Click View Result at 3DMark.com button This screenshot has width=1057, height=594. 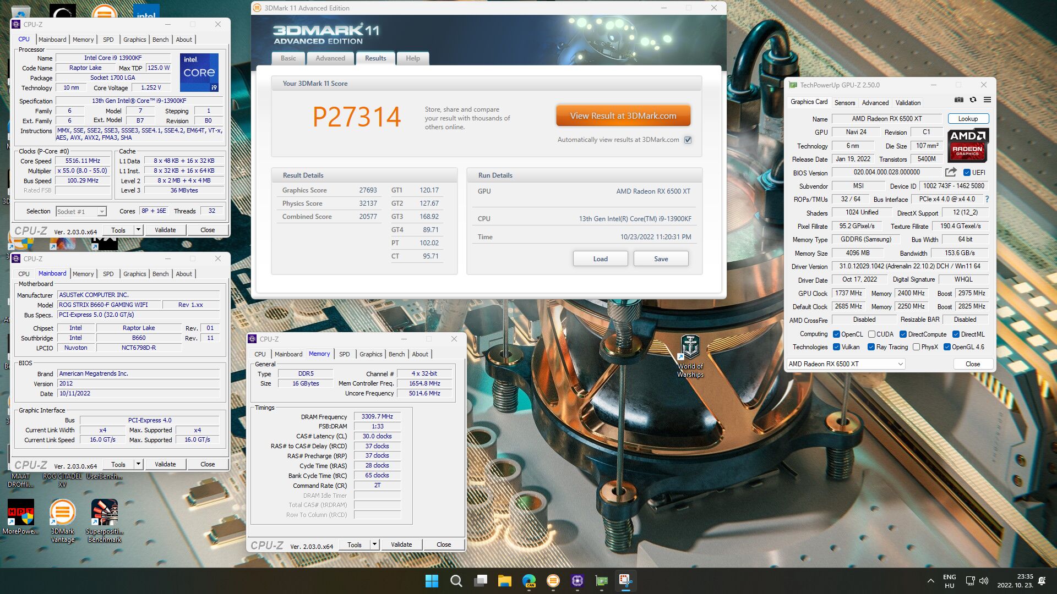623,116
